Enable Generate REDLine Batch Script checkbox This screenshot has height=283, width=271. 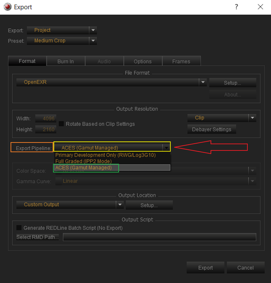click(19, 227)
